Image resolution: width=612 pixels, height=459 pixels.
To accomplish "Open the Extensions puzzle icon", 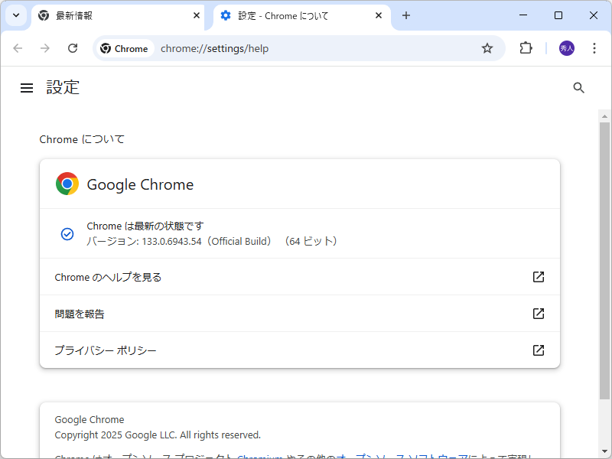I will point(526,47).
